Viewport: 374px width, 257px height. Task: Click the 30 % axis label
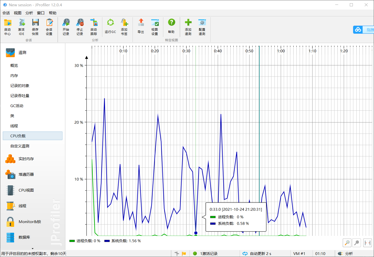click(x=79, y=66)
